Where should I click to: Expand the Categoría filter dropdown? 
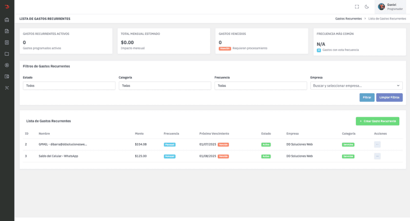pyautogui.click(x=164, y=86)
